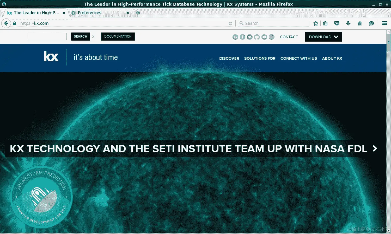
Task: Select 'The Leader in High-P...' tab
Action: (x=36, y=13)
